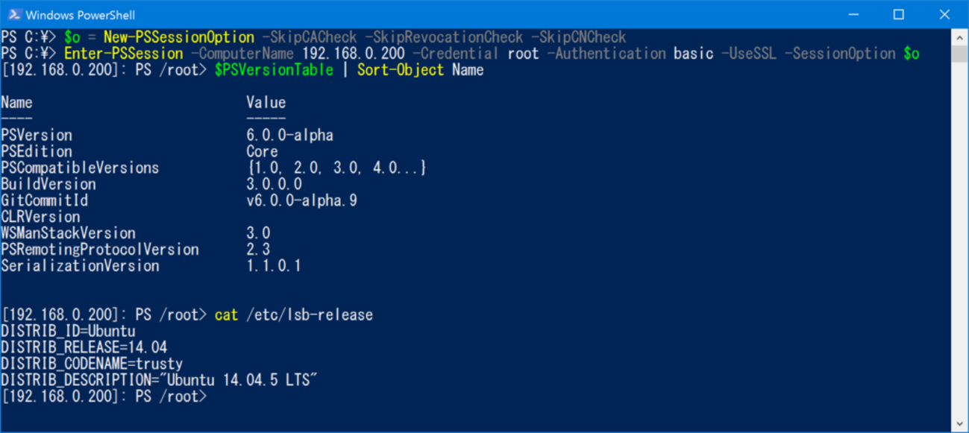Click the scrollbar down arrow
The image size is (969, 433).
[x=961, y=423]
